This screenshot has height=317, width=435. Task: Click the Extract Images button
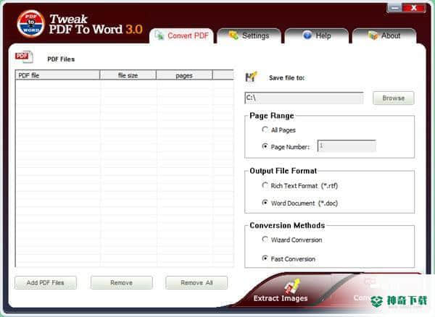coord(281,291)
